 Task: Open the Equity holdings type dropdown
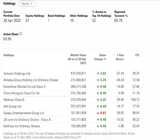coord(27,4)
